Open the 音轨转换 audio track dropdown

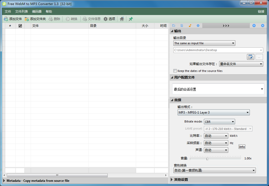(214, 170)
